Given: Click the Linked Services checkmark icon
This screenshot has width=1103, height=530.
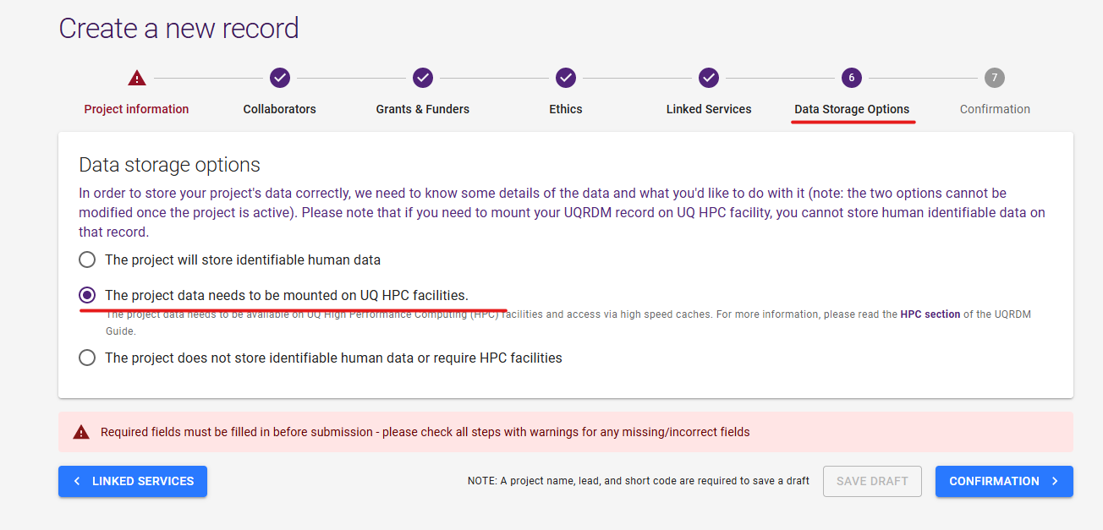Looking at the screenshot, I should coord(709,79).
